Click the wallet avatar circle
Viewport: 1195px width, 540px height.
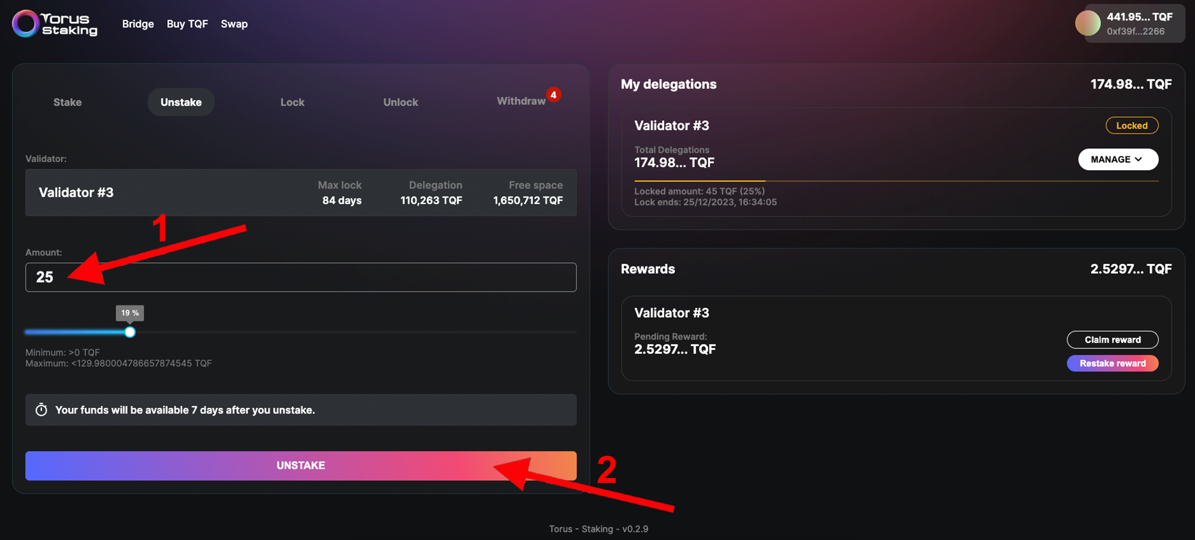pos(1088,23)
